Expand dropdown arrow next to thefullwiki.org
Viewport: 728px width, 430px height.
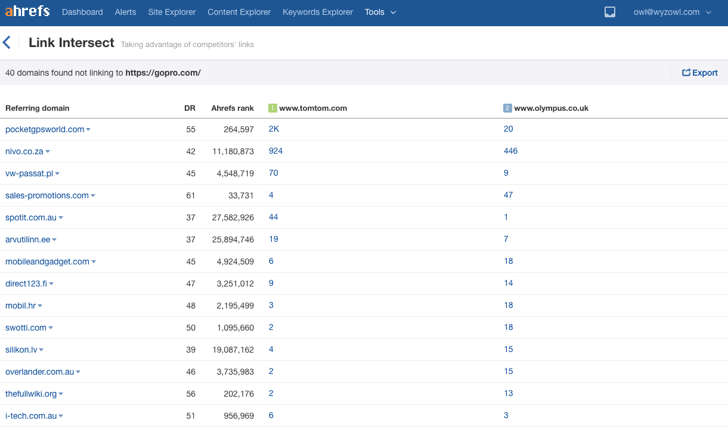point(61,394)
